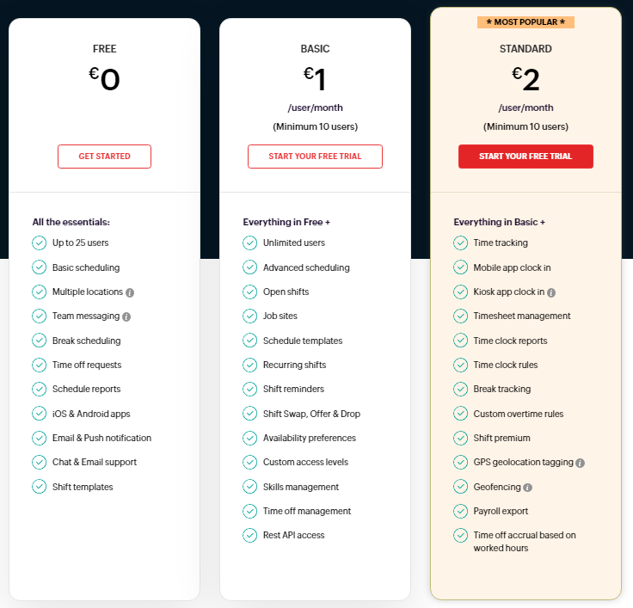This screenshot has width=633, height=608.
Task: Click checkmark icon beside Up to 25 users
Action: [39, 243]
